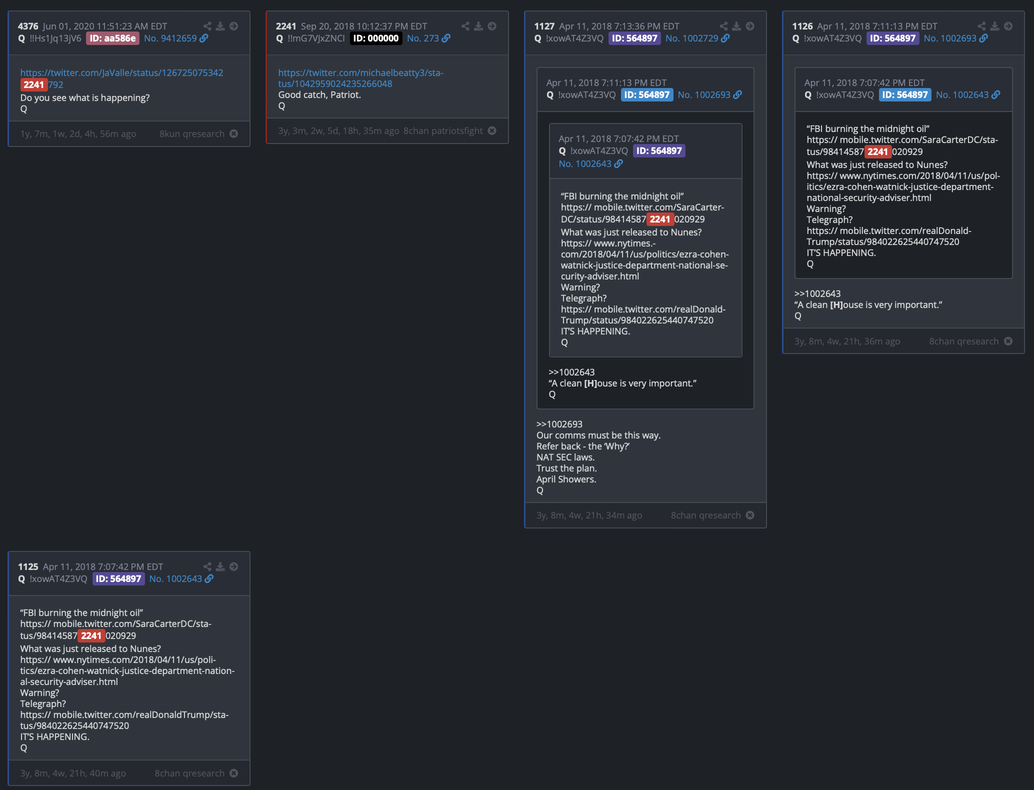
Task: Download post 1126 image
Action: click(x=995, y=26)
